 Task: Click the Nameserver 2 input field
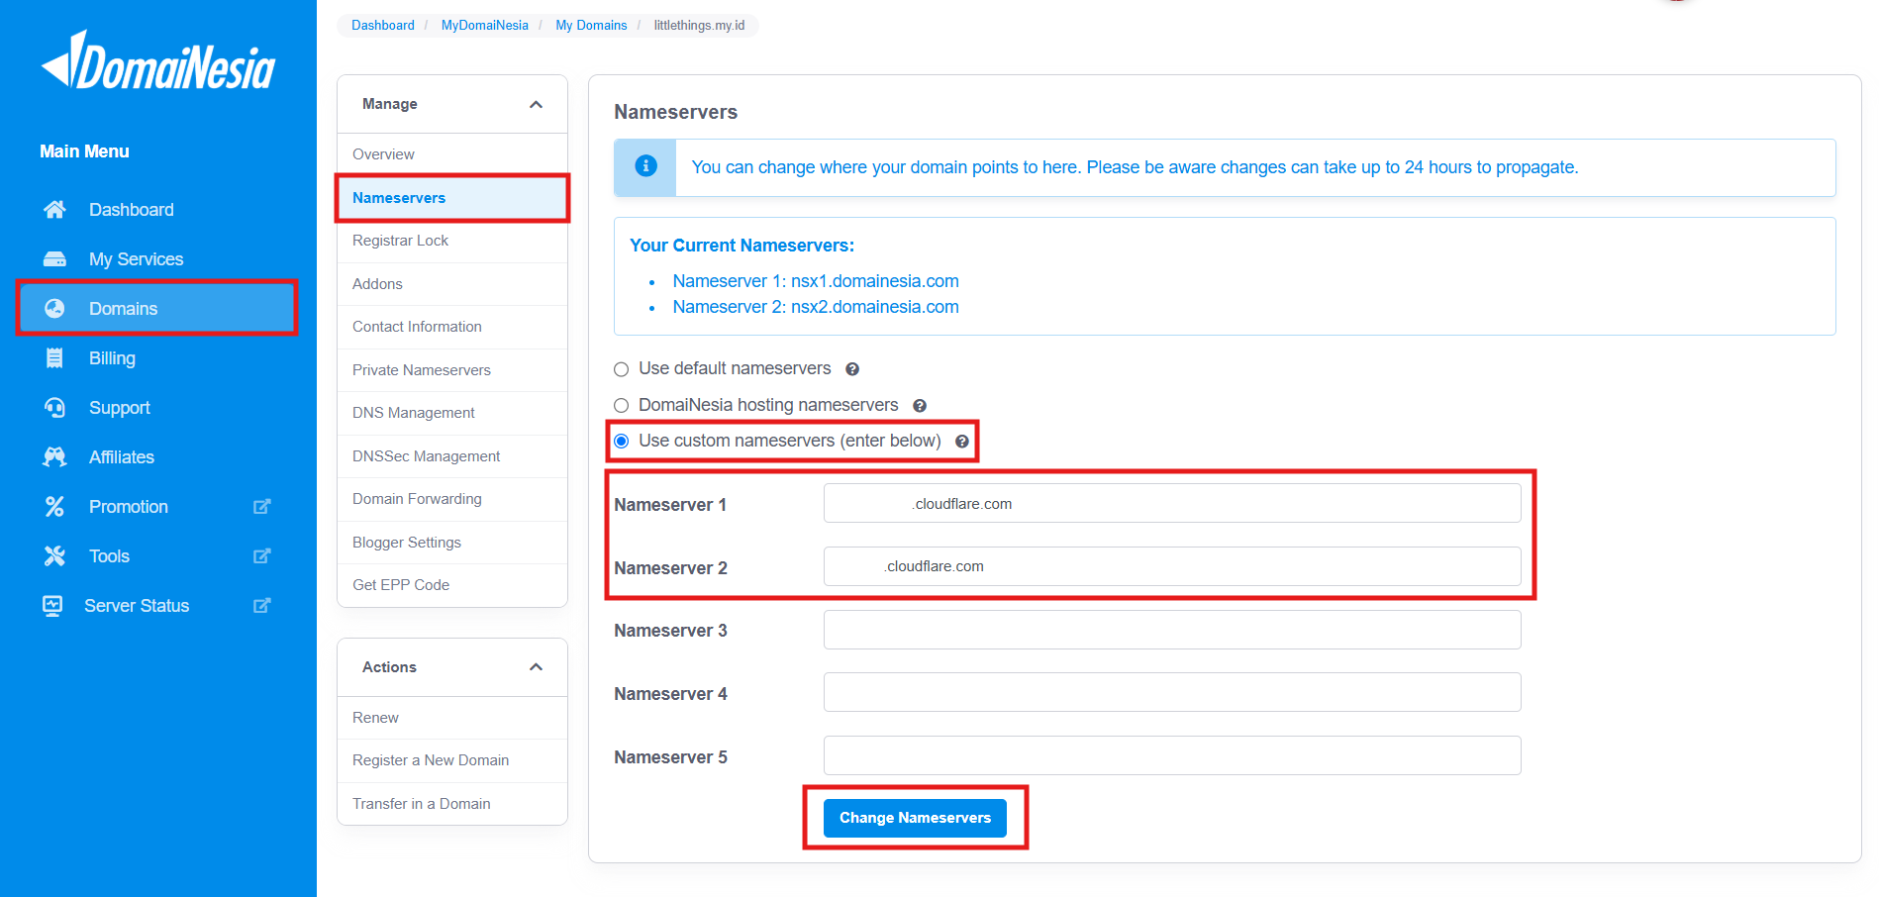[x=1172, y=566]
